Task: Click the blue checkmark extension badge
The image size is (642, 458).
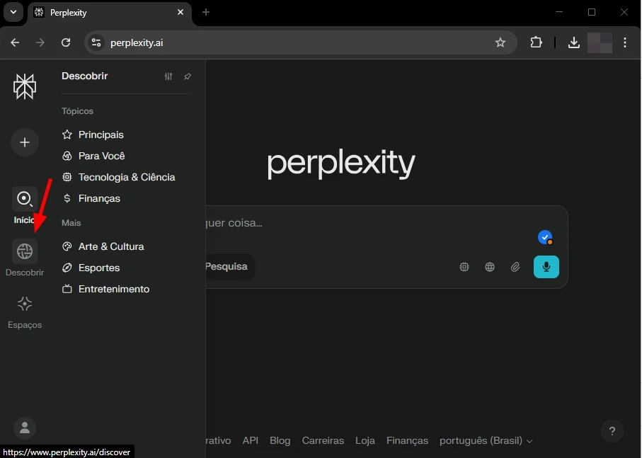Action: (x=545, y=237)
